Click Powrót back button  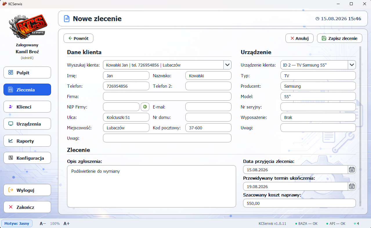tap(78, 38)
